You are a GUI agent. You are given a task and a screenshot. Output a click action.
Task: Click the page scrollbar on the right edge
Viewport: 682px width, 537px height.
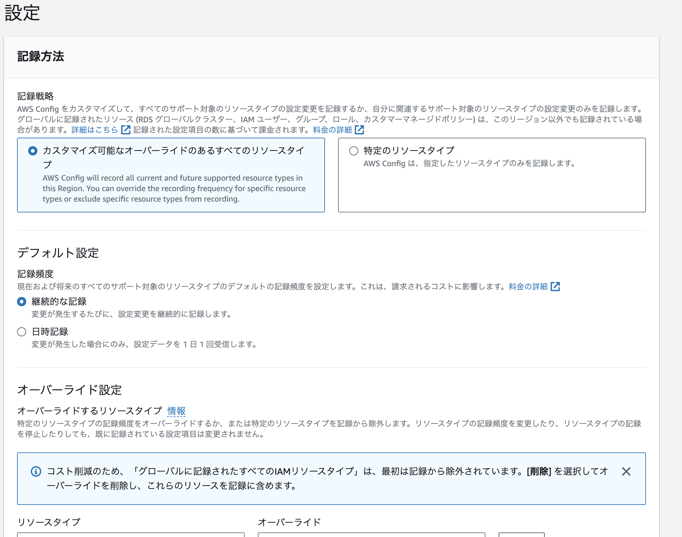(x=680, y=262)
